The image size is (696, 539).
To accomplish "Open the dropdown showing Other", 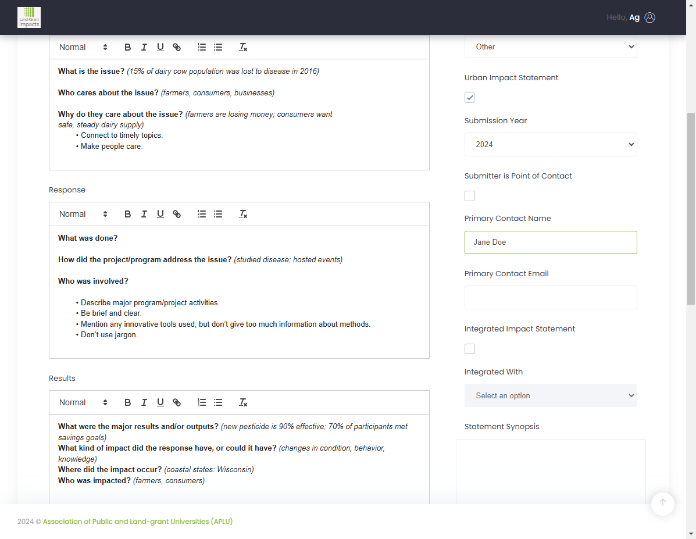I will (x=551, y=47).
